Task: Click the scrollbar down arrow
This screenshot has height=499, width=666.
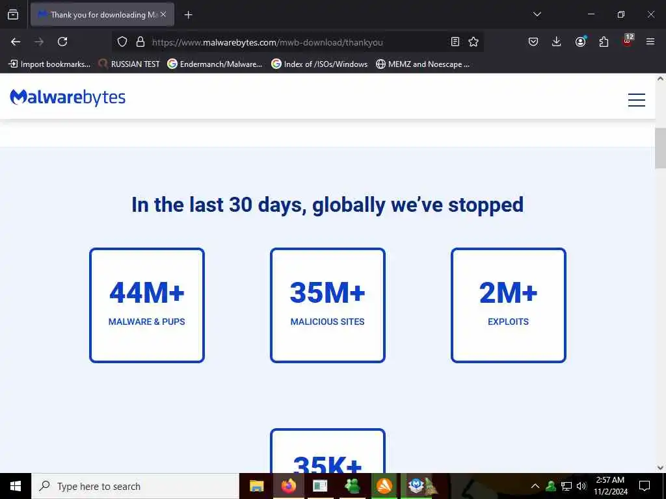Action: tap(661, 468)
